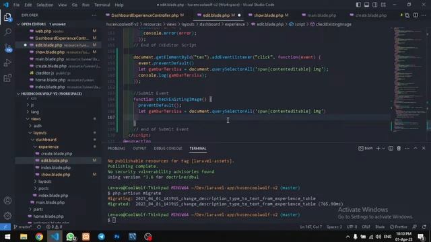Switch to DashboardExperienceController.php tab

click(x=145, y=15)
